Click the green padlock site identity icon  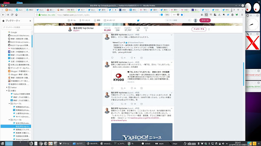pyautogui.click(x=40, y=15)
